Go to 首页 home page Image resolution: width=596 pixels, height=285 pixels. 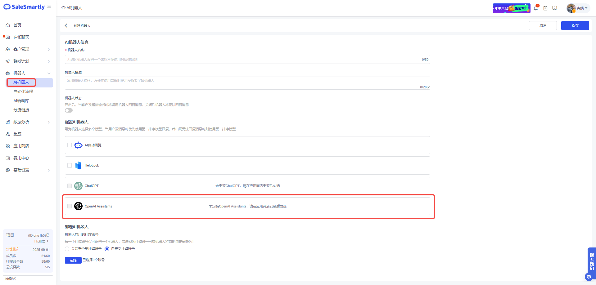tap(17, 25)
